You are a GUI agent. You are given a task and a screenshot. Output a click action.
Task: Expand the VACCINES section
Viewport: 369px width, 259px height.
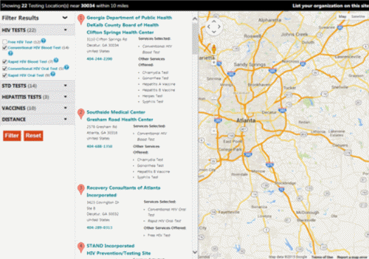(x=37, y=108)
